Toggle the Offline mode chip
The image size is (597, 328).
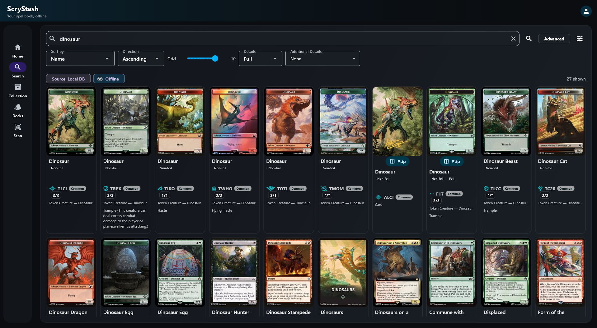[109, 79]
